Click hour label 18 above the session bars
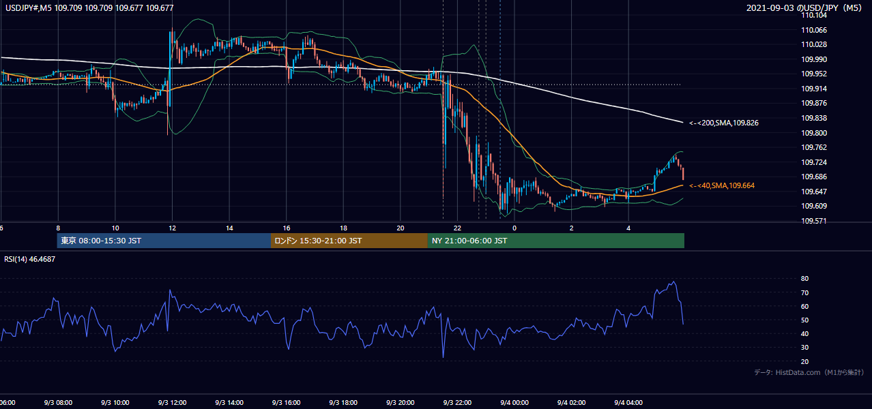Viewport: 872px width, 409px height. [344, 228]
